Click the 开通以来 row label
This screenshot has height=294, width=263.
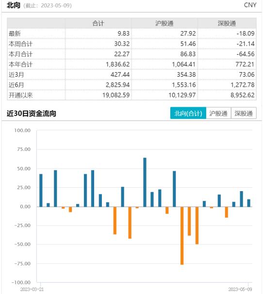[x=21, y=95]
